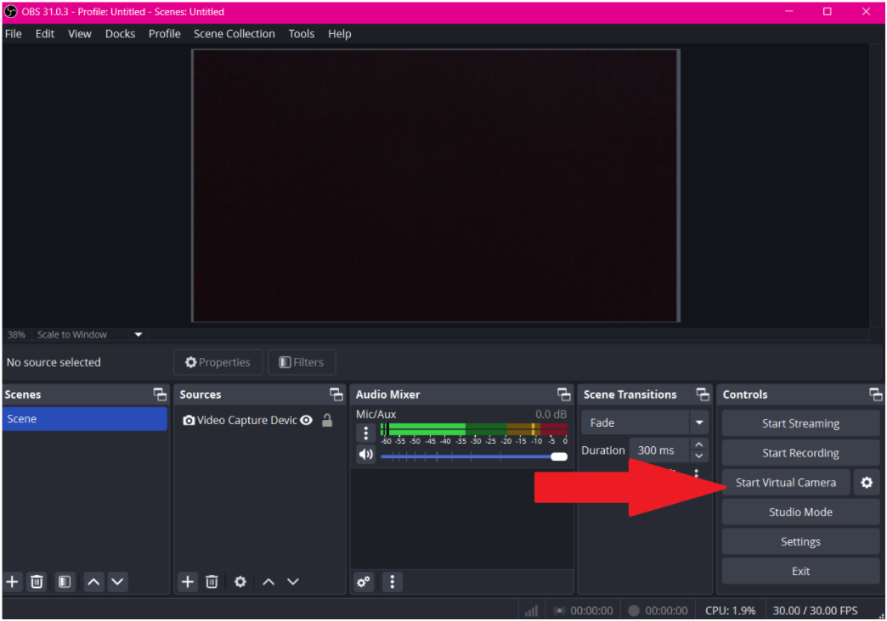
Task: Open the Scale to Window dropdown arrow
Action: 138,334
